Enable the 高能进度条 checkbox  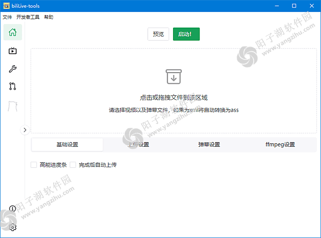(34, 165)
